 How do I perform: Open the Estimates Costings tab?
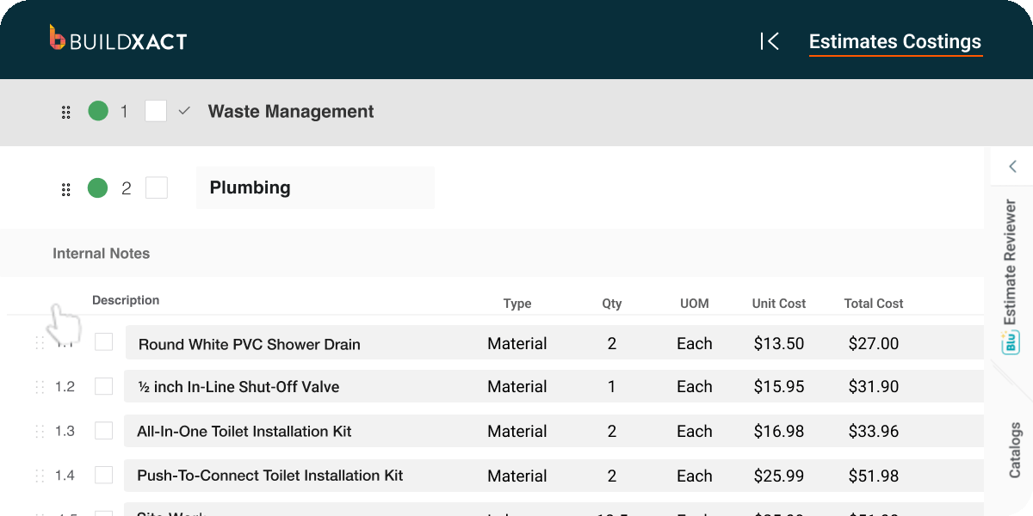point(894,41)
